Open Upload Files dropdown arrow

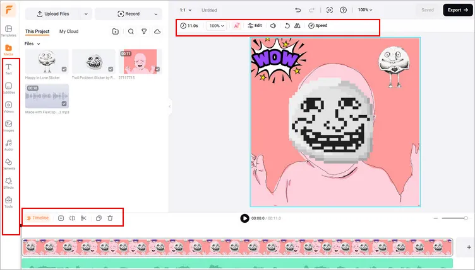[86, 14]
